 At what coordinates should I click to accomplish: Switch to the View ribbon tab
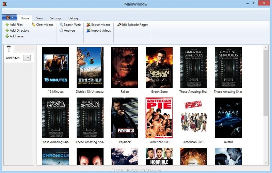39,18
